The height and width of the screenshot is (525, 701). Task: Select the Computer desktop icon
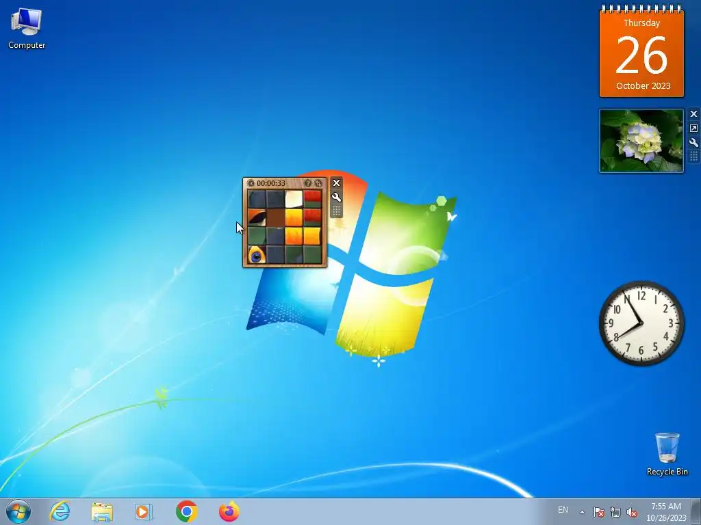[27, 29]
